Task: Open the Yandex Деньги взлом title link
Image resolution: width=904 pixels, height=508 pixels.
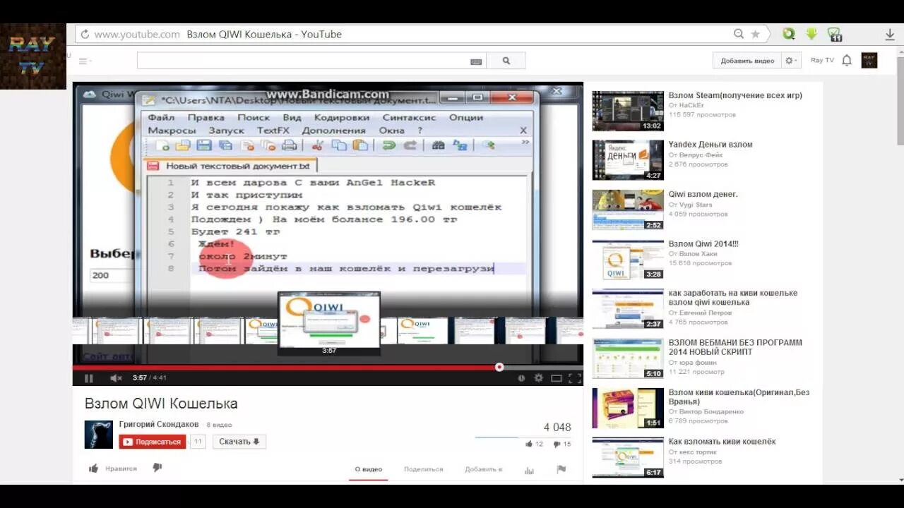Action: pyautogui.click(x=710, y=145)
